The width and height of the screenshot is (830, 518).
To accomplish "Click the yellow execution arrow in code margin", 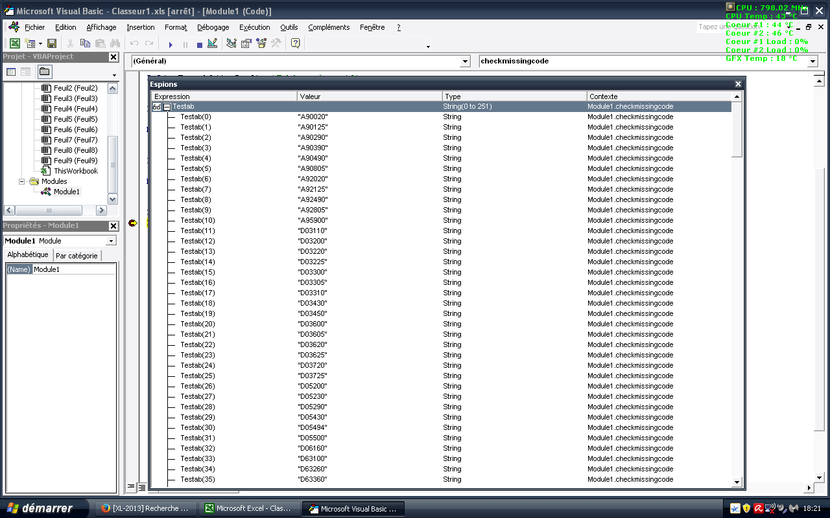I will pyautogui.click(x=134, y=223).
